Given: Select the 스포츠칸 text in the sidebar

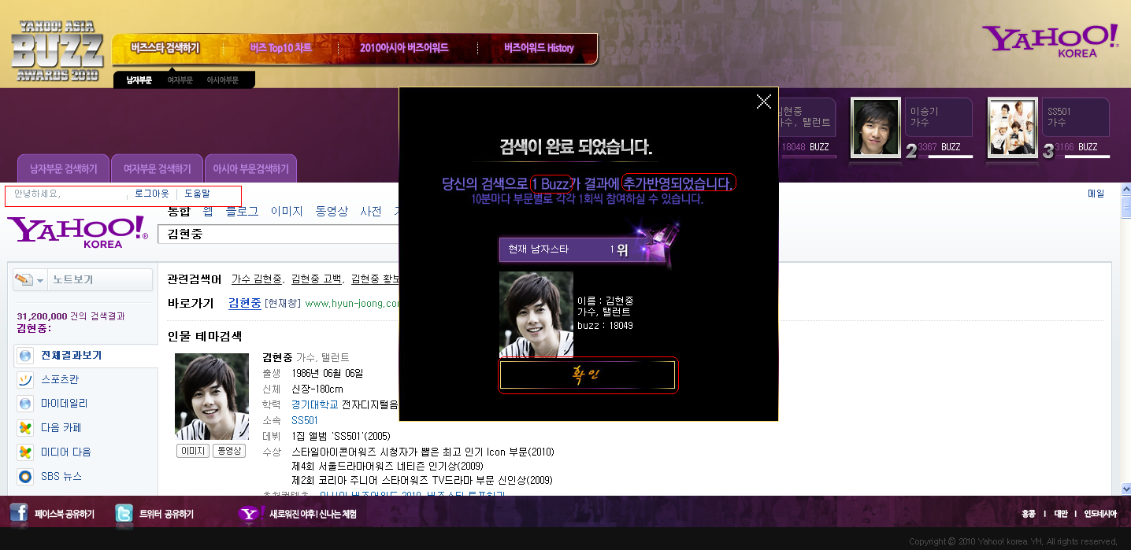Looking at the screenshot, I should click(x=60, y=380).
